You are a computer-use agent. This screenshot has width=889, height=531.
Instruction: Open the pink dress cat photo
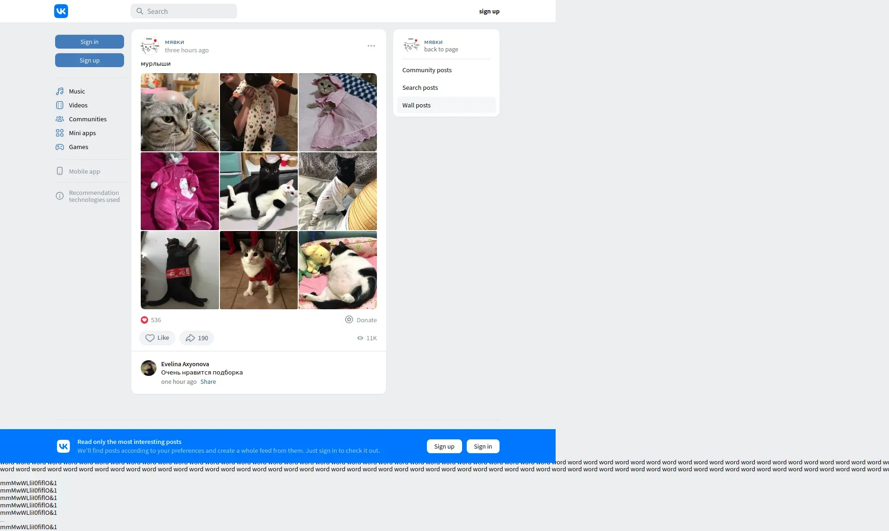pos(338,112)
